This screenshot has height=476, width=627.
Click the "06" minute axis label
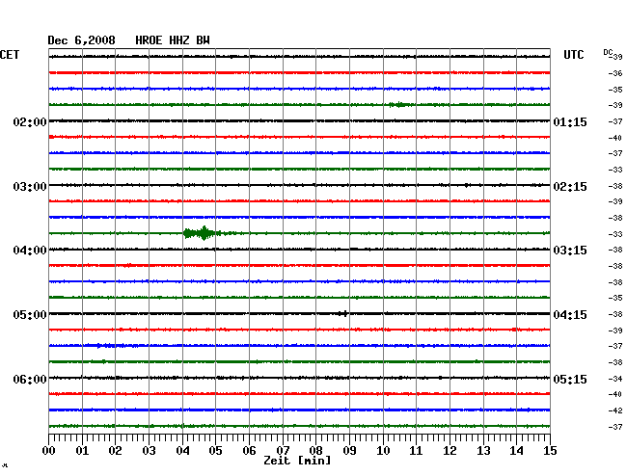point(249,451)
